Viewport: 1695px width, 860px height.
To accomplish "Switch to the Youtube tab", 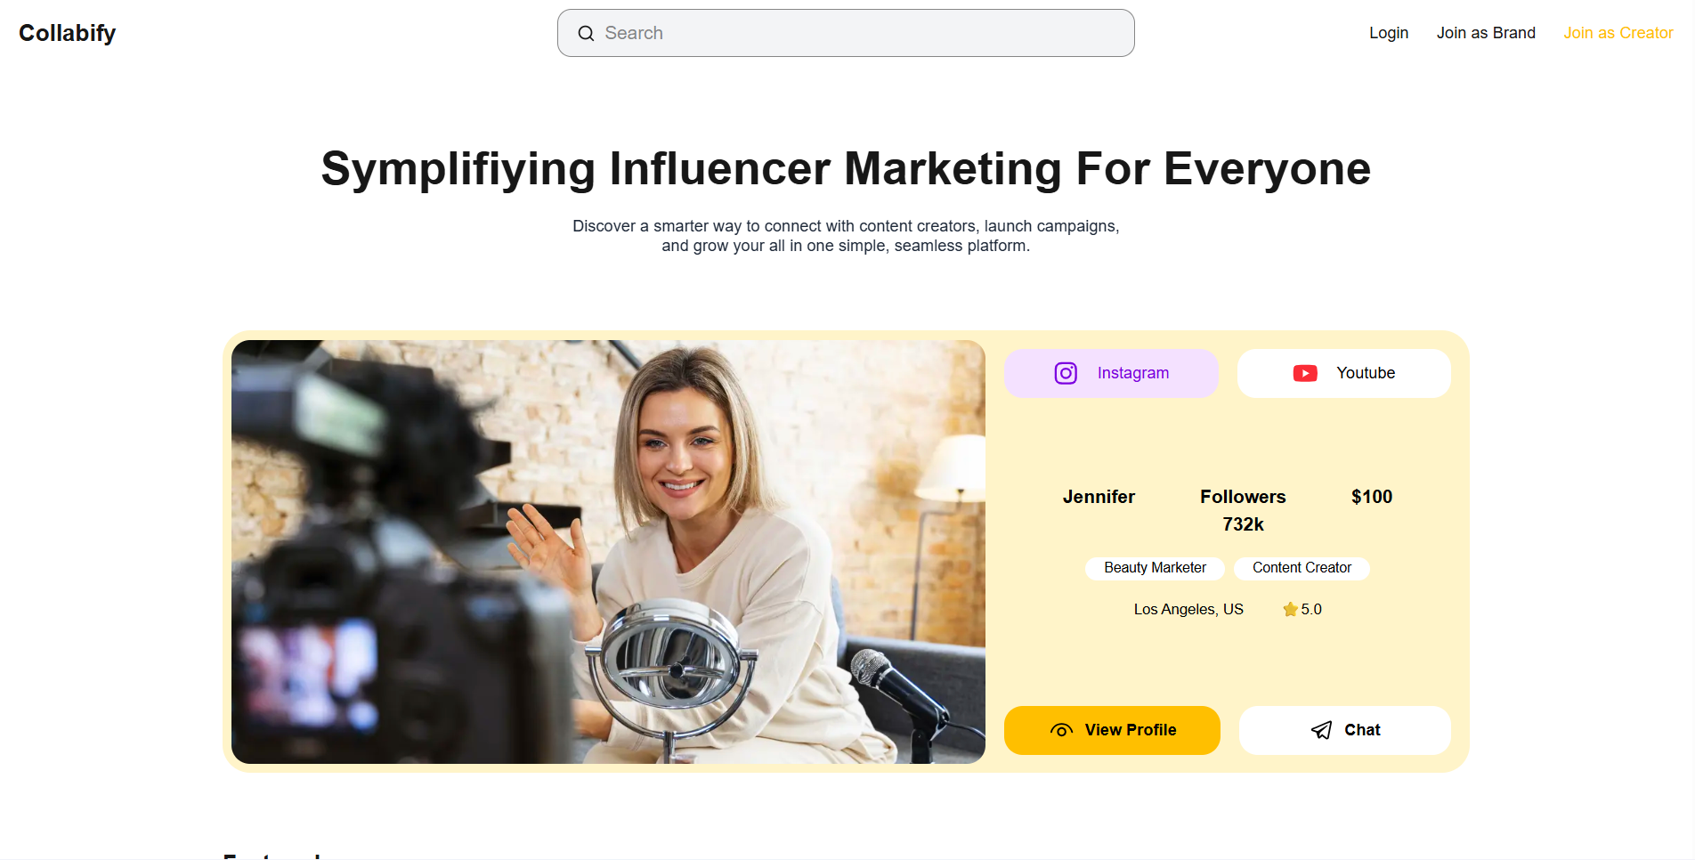I will click(x=1344, y=373).
